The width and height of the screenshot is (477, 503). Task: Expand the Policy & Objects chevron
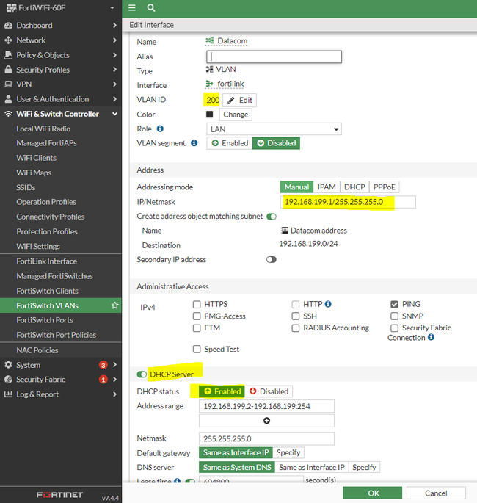114,55
